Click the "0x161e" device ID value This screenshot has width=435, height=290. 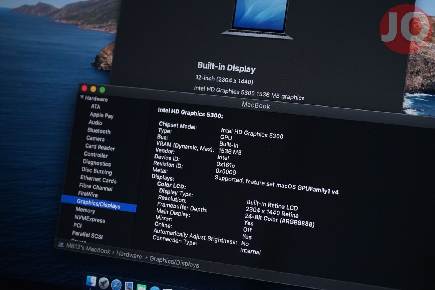(225, 165)
